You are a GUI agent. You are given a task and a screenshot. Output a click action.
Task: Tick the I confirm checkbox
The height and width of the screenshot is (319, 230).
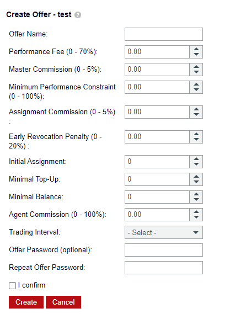(12, 285)
